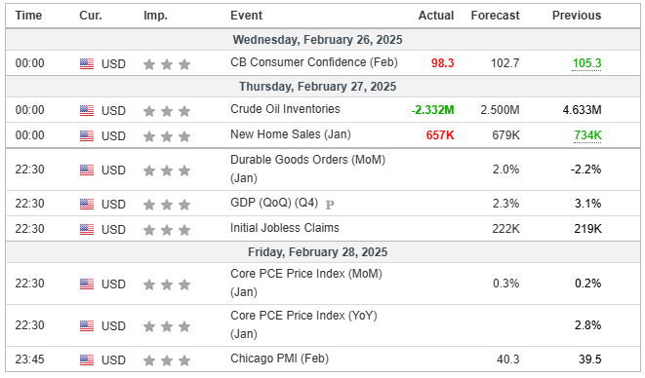Open the Crude Oil Inventories event
This screenshot has height=378, width=645.
pyautogui.click(x=285, y=109)
